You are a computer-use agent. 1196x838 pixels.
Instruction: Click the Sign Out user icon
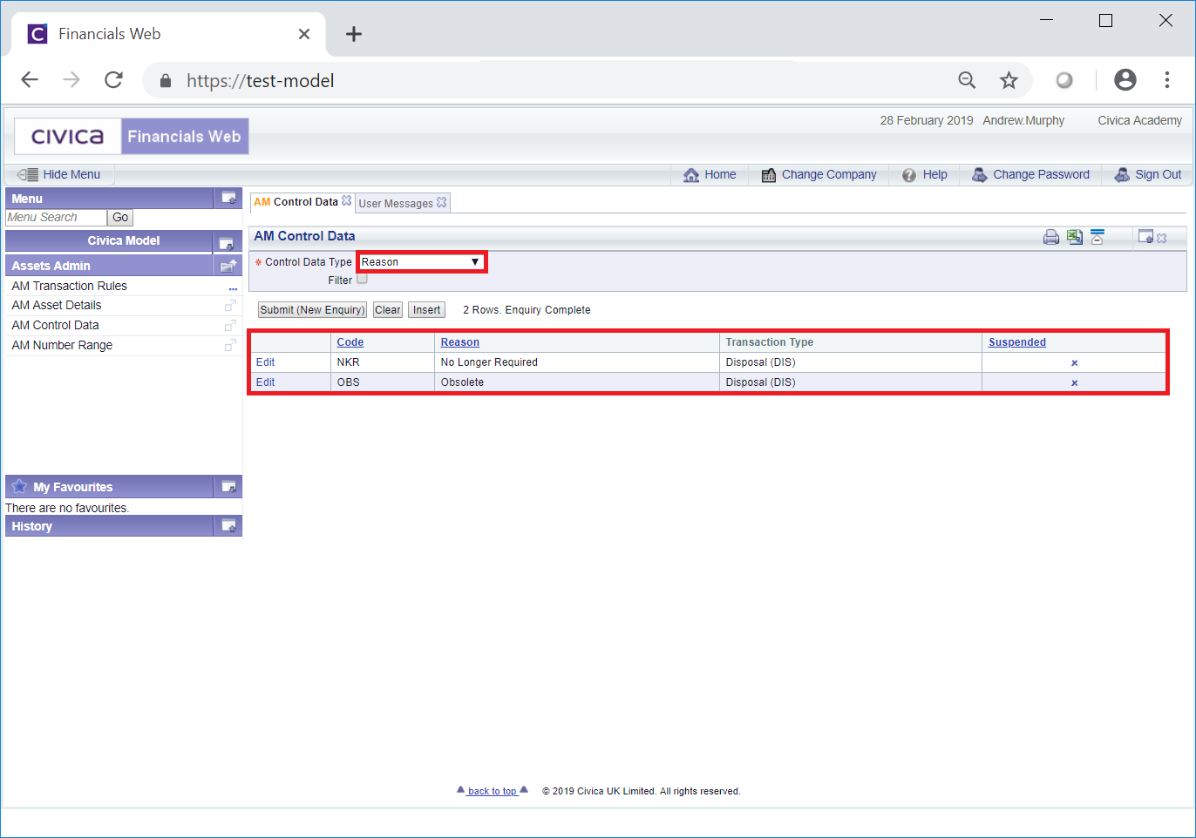[x=1122, y=175]
